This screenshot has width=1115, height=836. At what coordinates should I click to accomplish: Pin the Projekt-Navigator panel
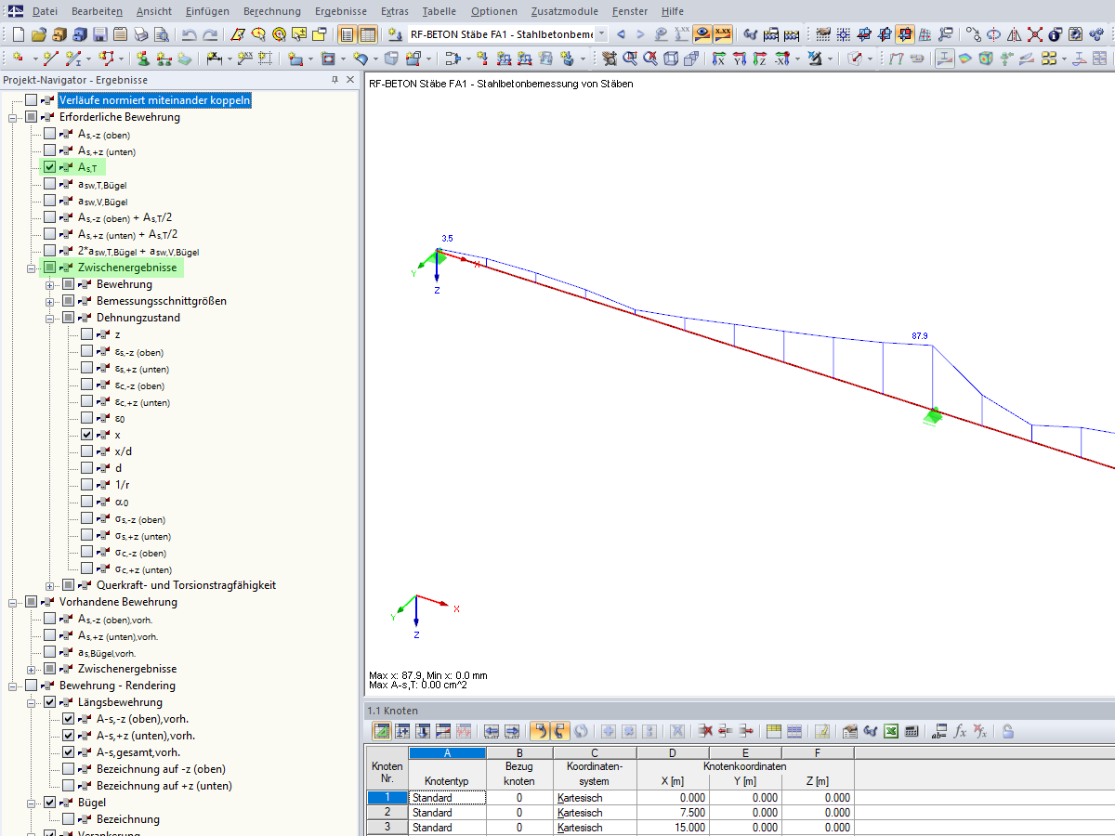coord(334,80)
